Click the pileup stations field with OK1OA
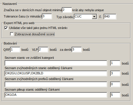133x105 pixels. point(56,95)
